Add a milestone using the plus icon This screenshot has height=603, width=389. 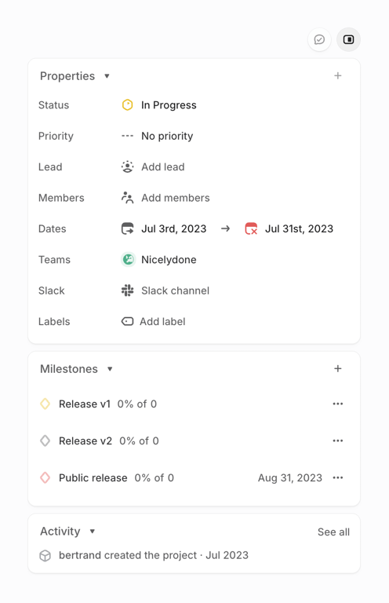[x=337, y=368]
